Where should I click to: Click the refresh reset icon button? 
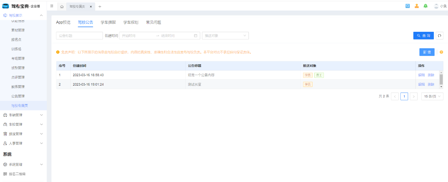click(x=440, y=36)
